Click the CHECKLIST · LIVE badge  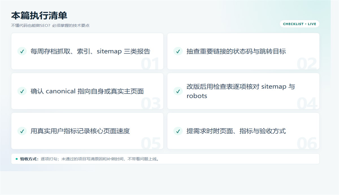(x=299, y=24)
